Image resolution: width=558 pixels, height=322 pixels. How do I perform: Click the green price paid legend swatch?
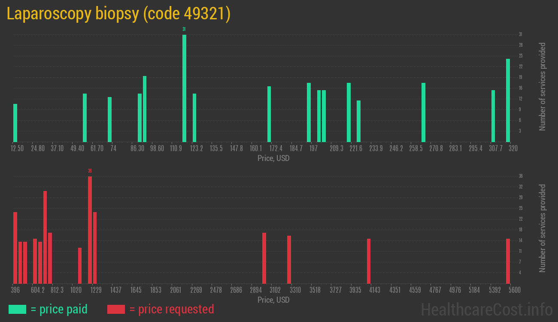pos(17,309)
